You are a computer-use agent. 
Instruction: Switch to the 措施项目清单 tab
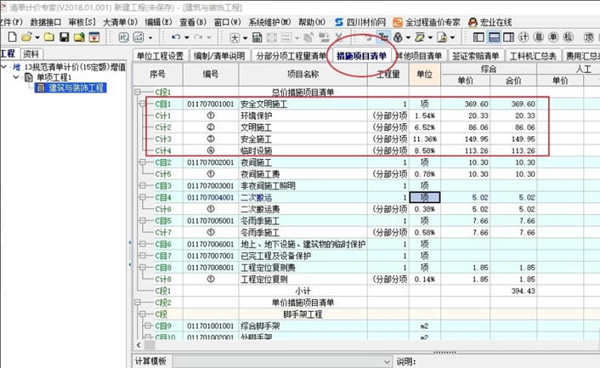coord(361,56)
